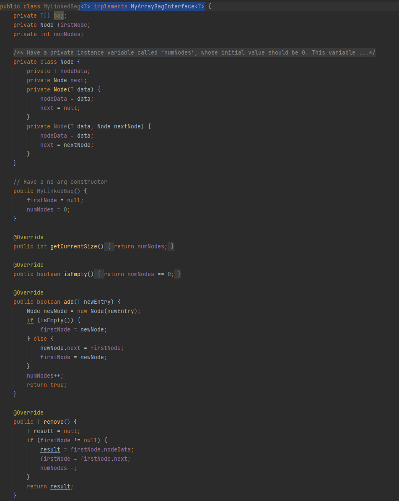
Task: Select the inner Node class name
Action: pyautogui.click(x=67, y=62)
